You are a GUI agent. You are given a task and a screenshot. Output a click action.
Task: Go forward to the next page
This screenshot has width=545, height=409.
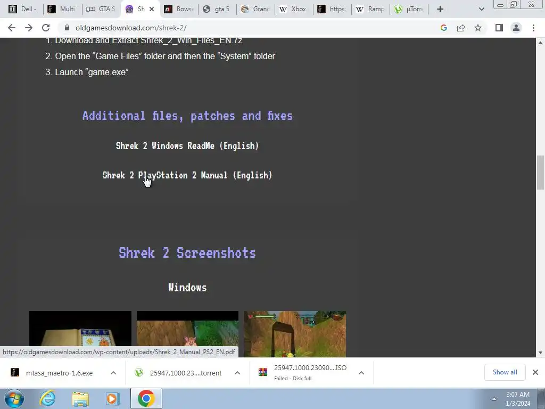click(x=29, y=28)
